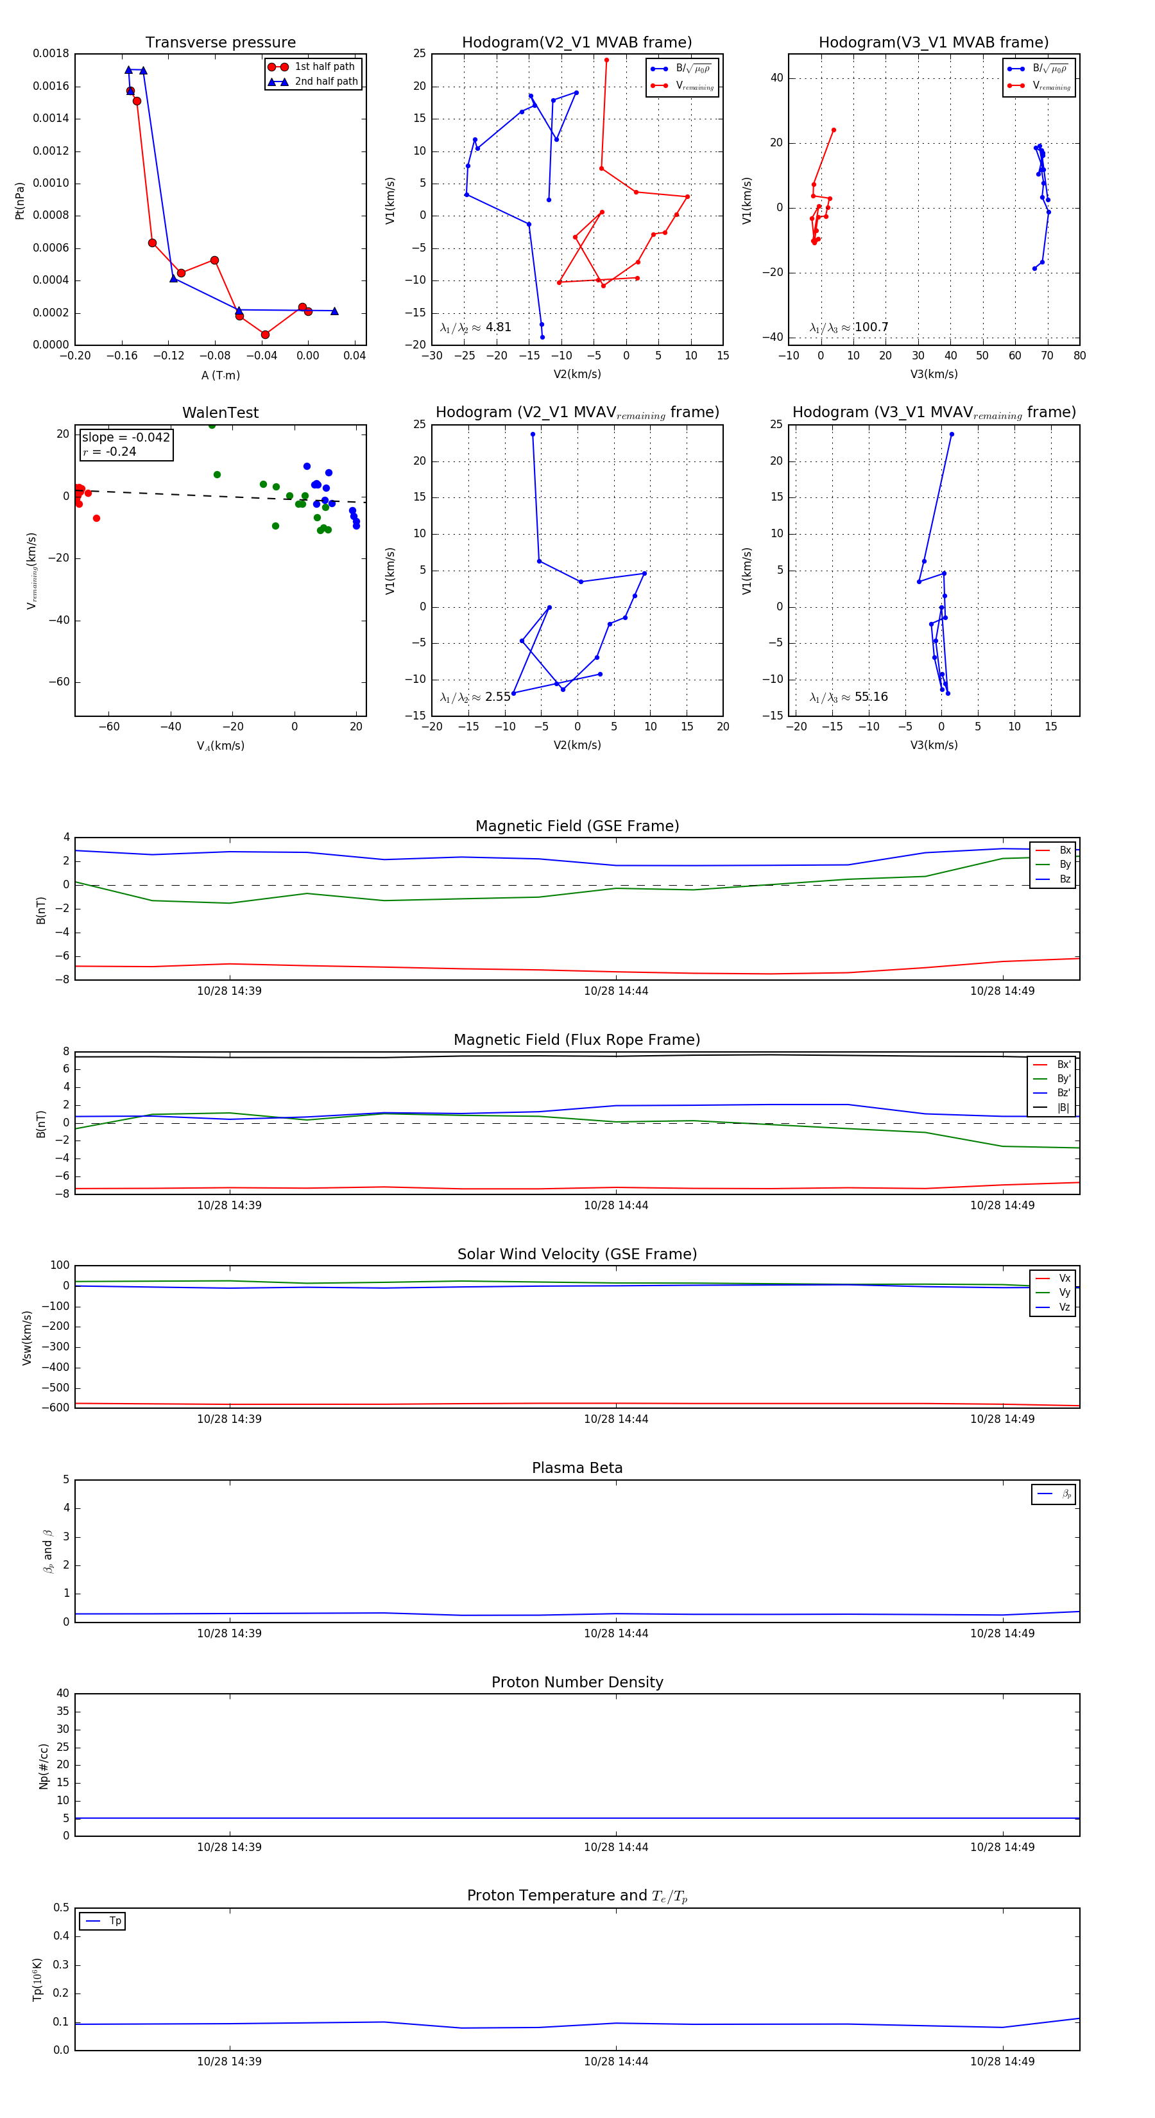Click the 'Magnetic Field (GSE Frame)' title

coord(577,826)
